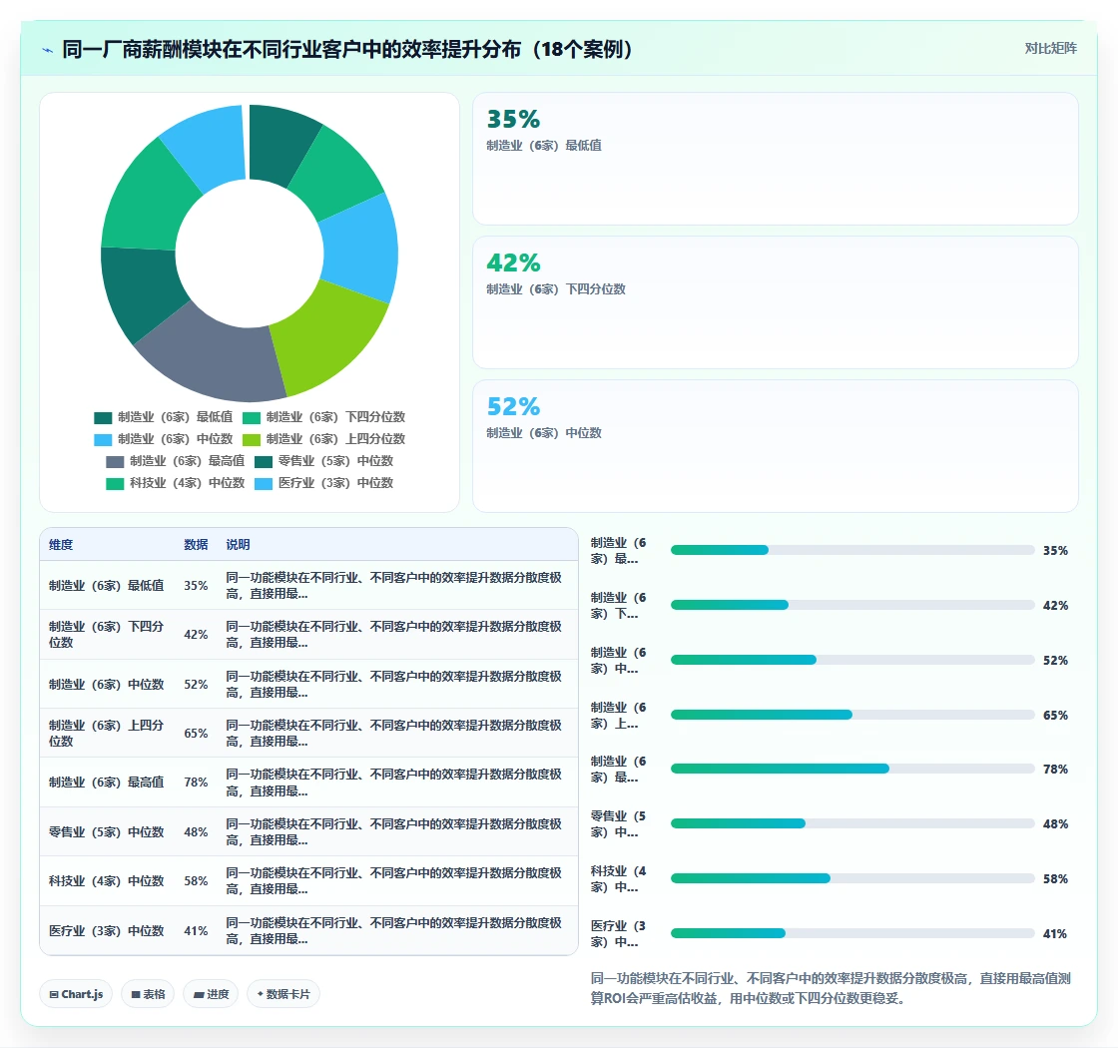This screenshot has width=1118, height=1048.
Task: Select table cell 医疗业（3家）中位数
Action: [x=106, y=931]
